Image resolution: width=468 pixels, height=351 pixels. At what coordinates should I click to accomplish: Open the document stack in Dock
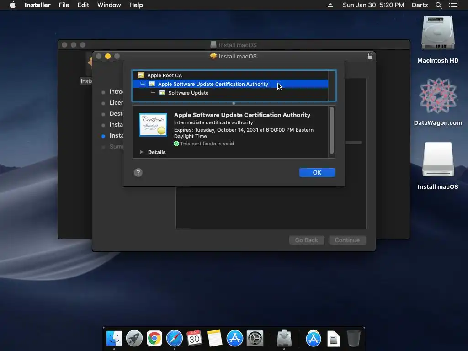click(x=333, y=339)
